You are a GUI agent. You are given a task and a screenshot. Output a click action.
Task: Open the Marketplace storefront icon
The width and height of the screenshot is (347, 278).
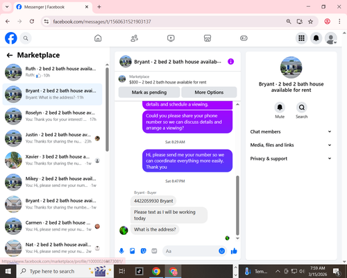pos(208,38)
